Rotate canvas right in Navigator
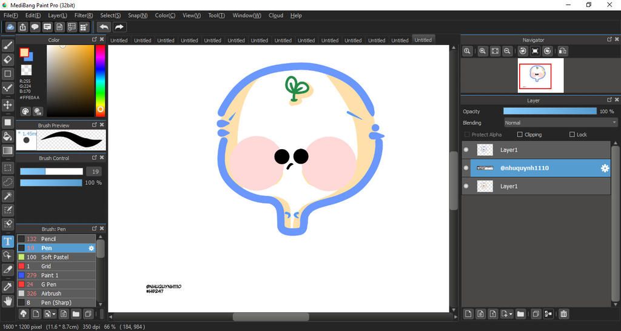Image resolution: width=621 pixels, height=331 pixels. (548, 51)
